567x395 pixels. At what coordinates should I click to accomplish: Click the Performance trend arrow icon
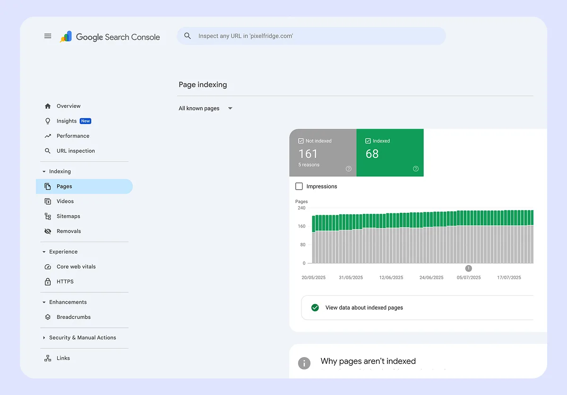(48, 136)
